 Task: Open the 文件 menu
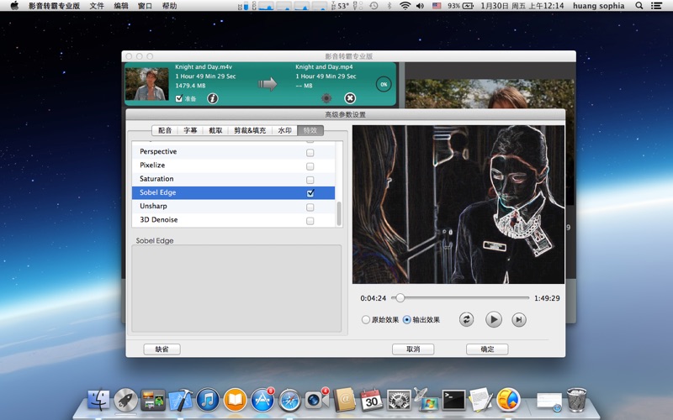[x=97, y=6]
